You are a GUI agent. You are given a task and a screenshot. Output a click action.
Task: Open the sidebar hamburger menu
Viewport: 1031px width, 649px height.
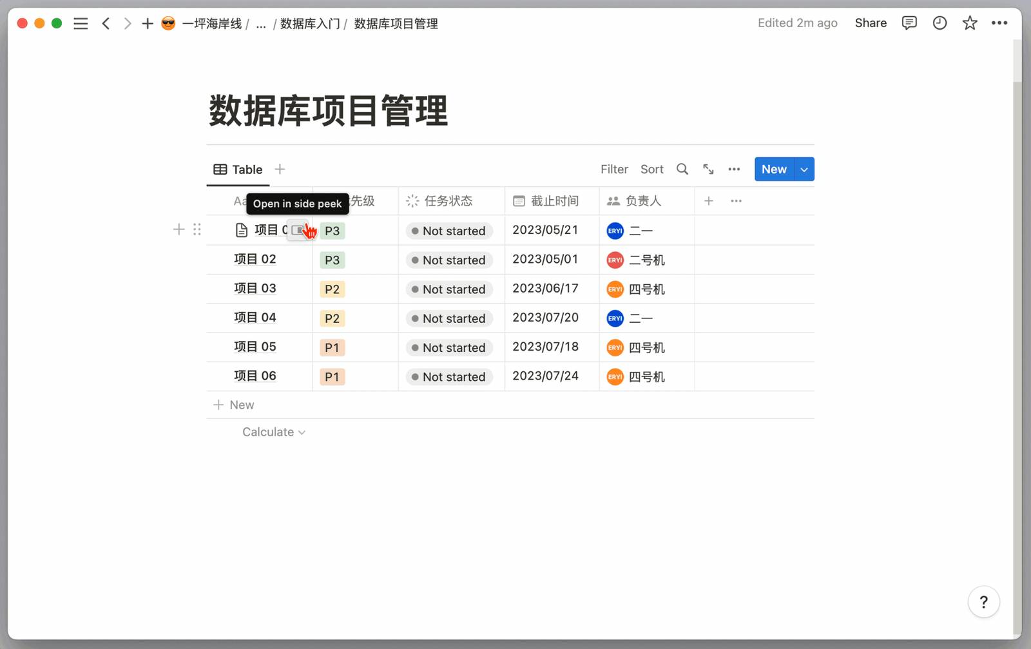81,24
